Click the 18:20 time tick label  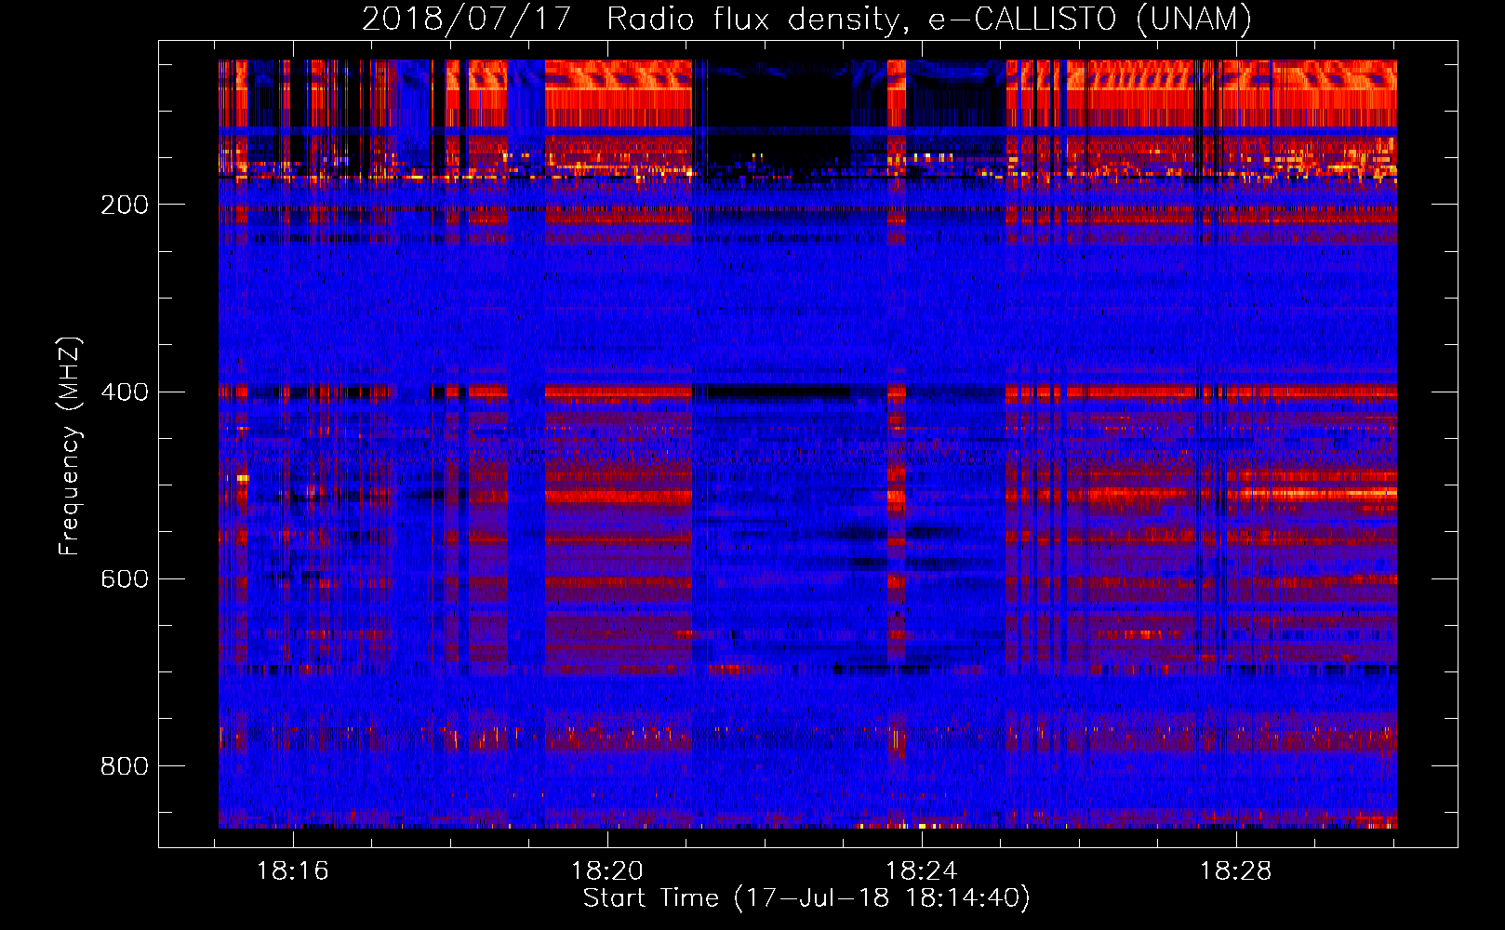click(x=607, y=871)
